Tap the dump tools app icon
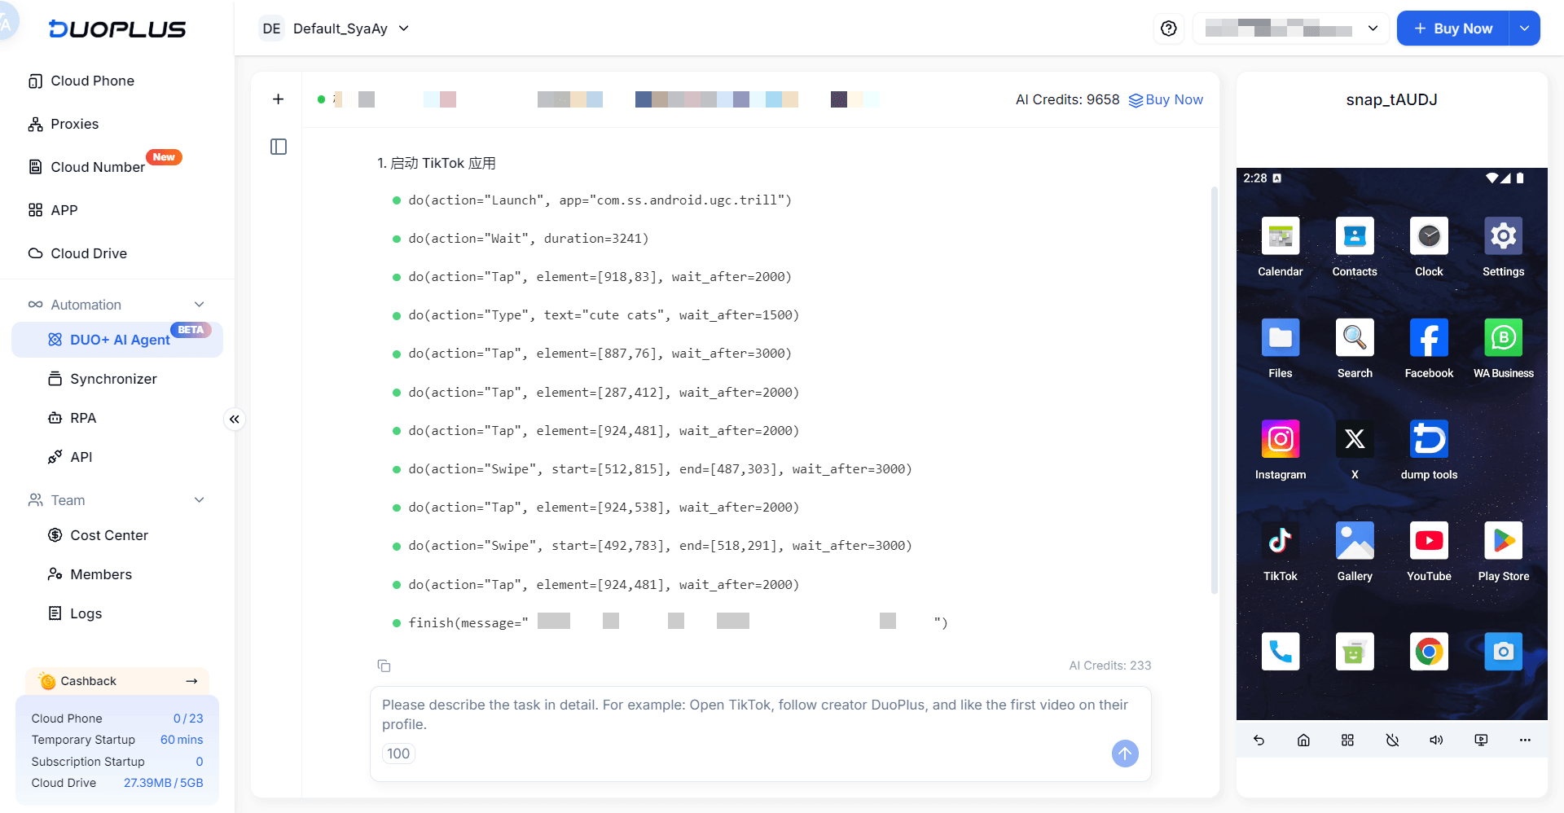 coord(1429,440)
